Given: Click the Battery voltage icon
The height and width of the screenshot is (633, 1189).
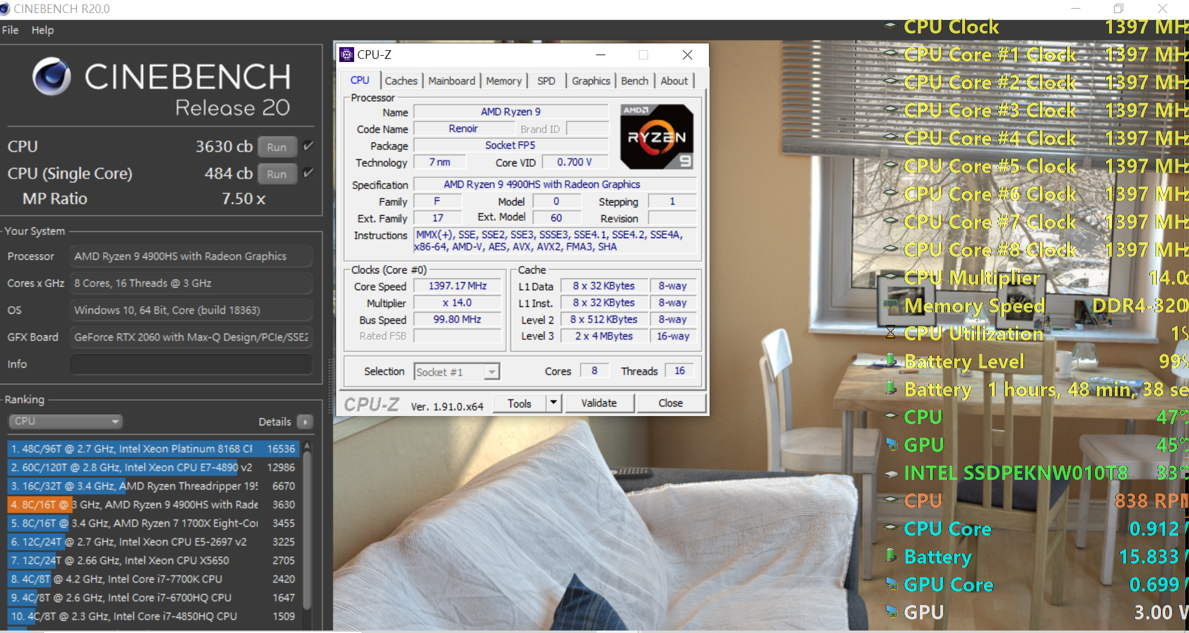Looking at the screenshot, I should (x=891, y=556).
